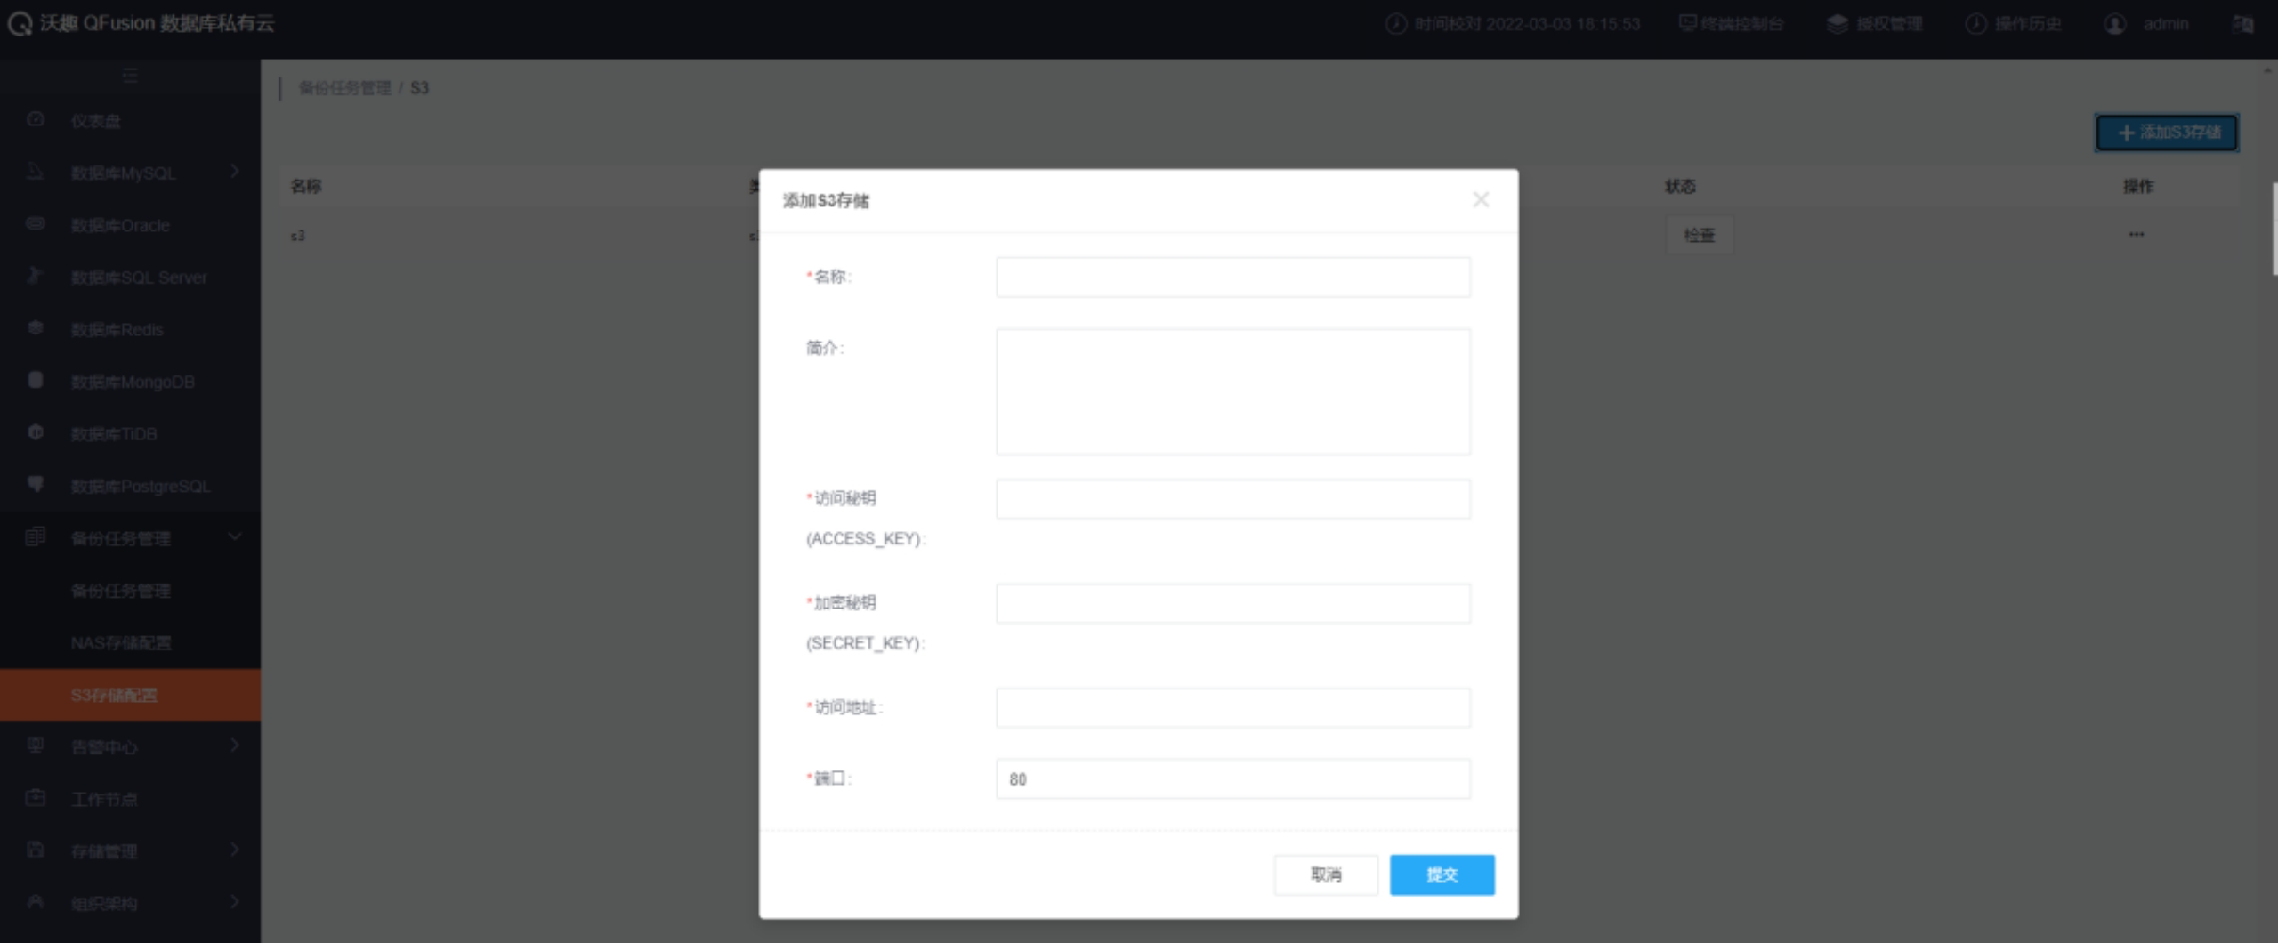
Task: Open authorization management in top bar
Action: [x=1875, y=24]
